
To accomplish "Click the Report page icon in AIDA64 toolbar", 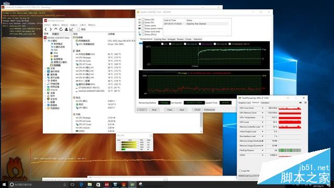I will pos(79,29).
